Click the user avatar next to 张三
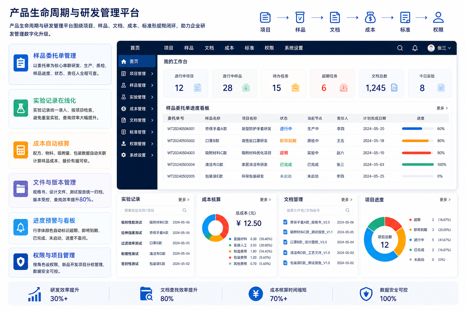Image resolution: width=466 pixels, height=311 pixels. (431, 48)
